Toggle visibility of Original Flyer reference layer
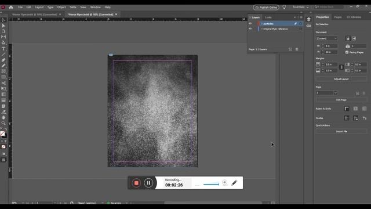 (x=250, y=28)
